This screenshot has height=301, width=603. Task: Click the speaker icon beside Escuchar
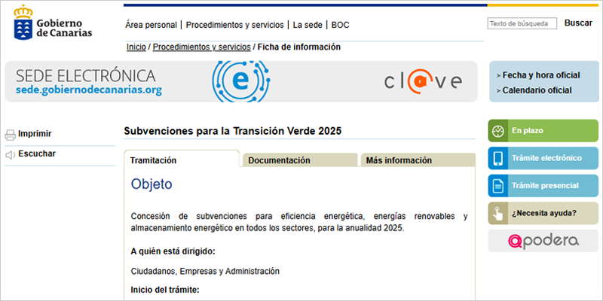(x=11, y=154)
